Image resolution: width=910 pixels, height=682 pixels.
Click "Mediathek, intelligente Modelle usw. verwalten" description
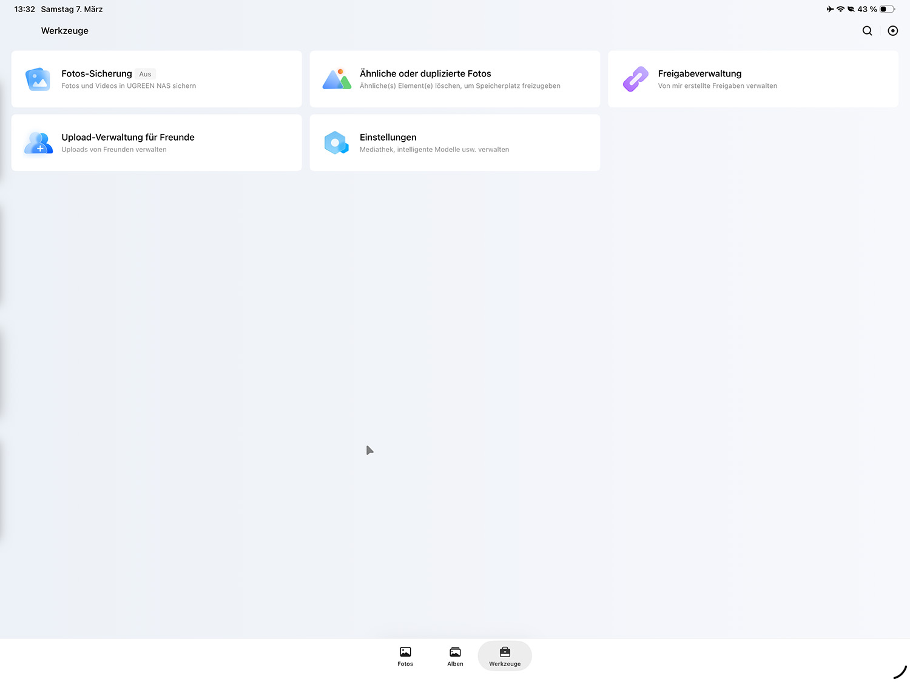tap(434, 150)
